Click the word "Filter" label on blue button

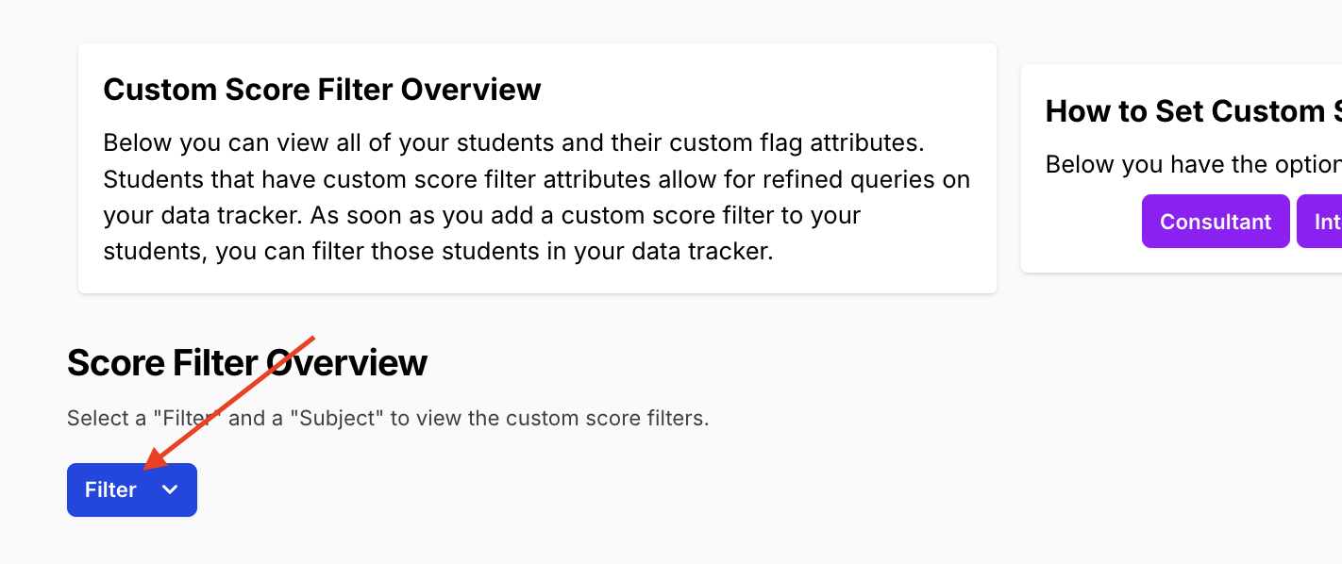pyautogui.click(x=110, y=489)
